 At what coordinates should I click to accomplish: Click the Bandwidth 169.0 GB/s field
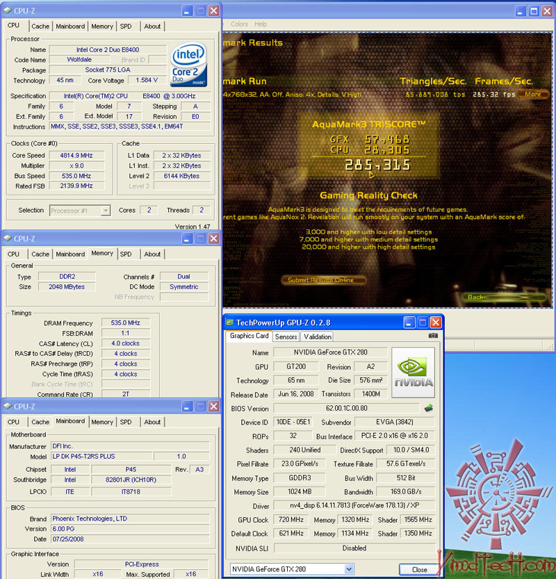405,491
